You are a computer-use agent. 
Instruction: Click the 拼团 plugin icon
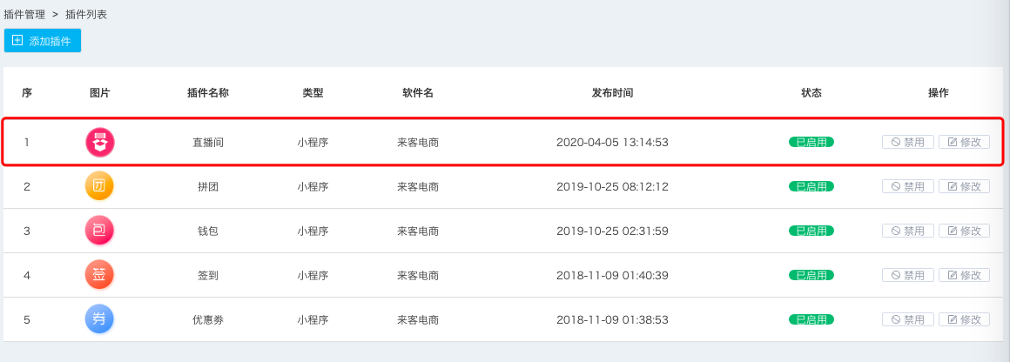(100, 187)
